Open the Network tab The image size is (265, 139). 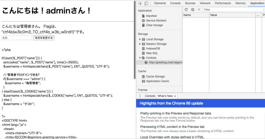pyautogui.click(x=205, y=3)
